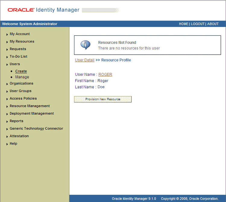226x202 pixels.
Task: Open My Account menu label
Action: (x=20, y=34)
